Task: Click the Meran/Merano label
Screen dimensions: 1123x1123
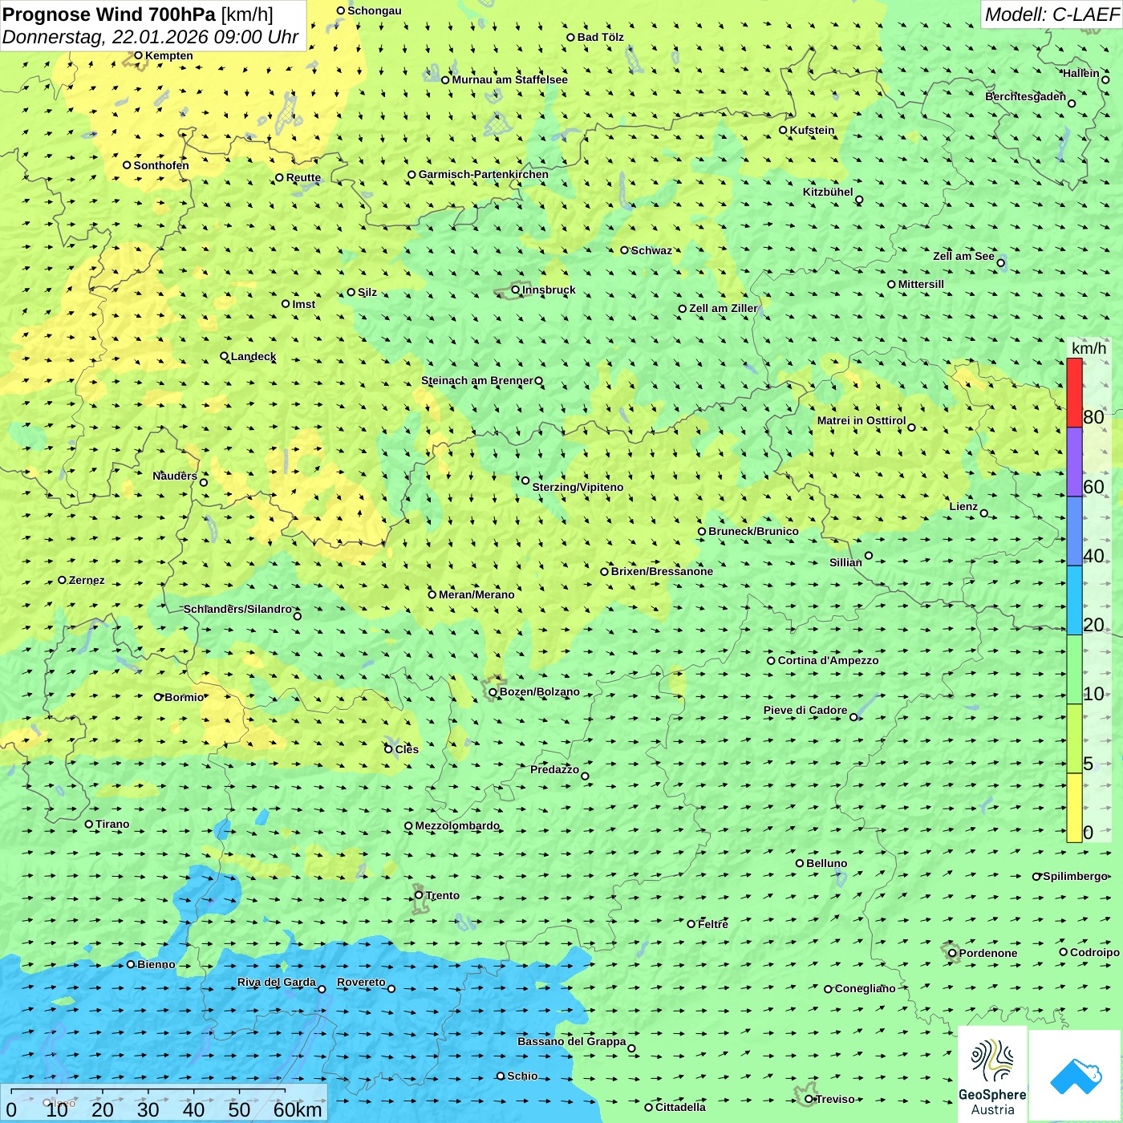Action: pyautogui.click(x=476, y=594)
